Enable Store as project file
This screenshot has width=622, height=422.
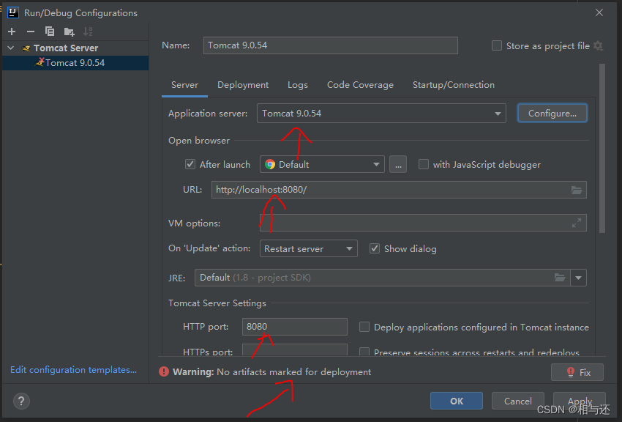pyautogui.click(x=497, y=45)
